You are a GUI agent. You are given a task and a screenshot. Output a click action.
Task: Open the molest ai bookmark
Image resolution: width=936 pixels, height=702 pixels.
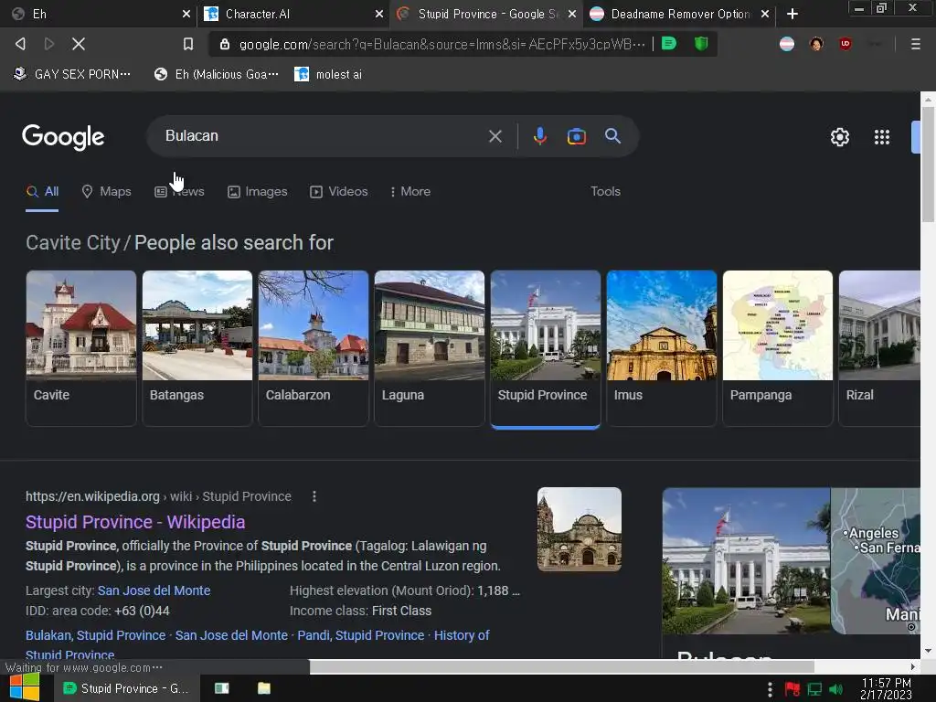tap(328, 74)
